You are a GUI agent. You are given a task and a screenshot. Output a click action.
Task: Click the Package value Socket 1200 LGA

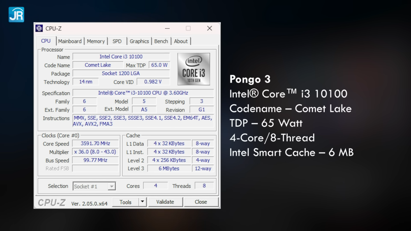pos(121,74)
